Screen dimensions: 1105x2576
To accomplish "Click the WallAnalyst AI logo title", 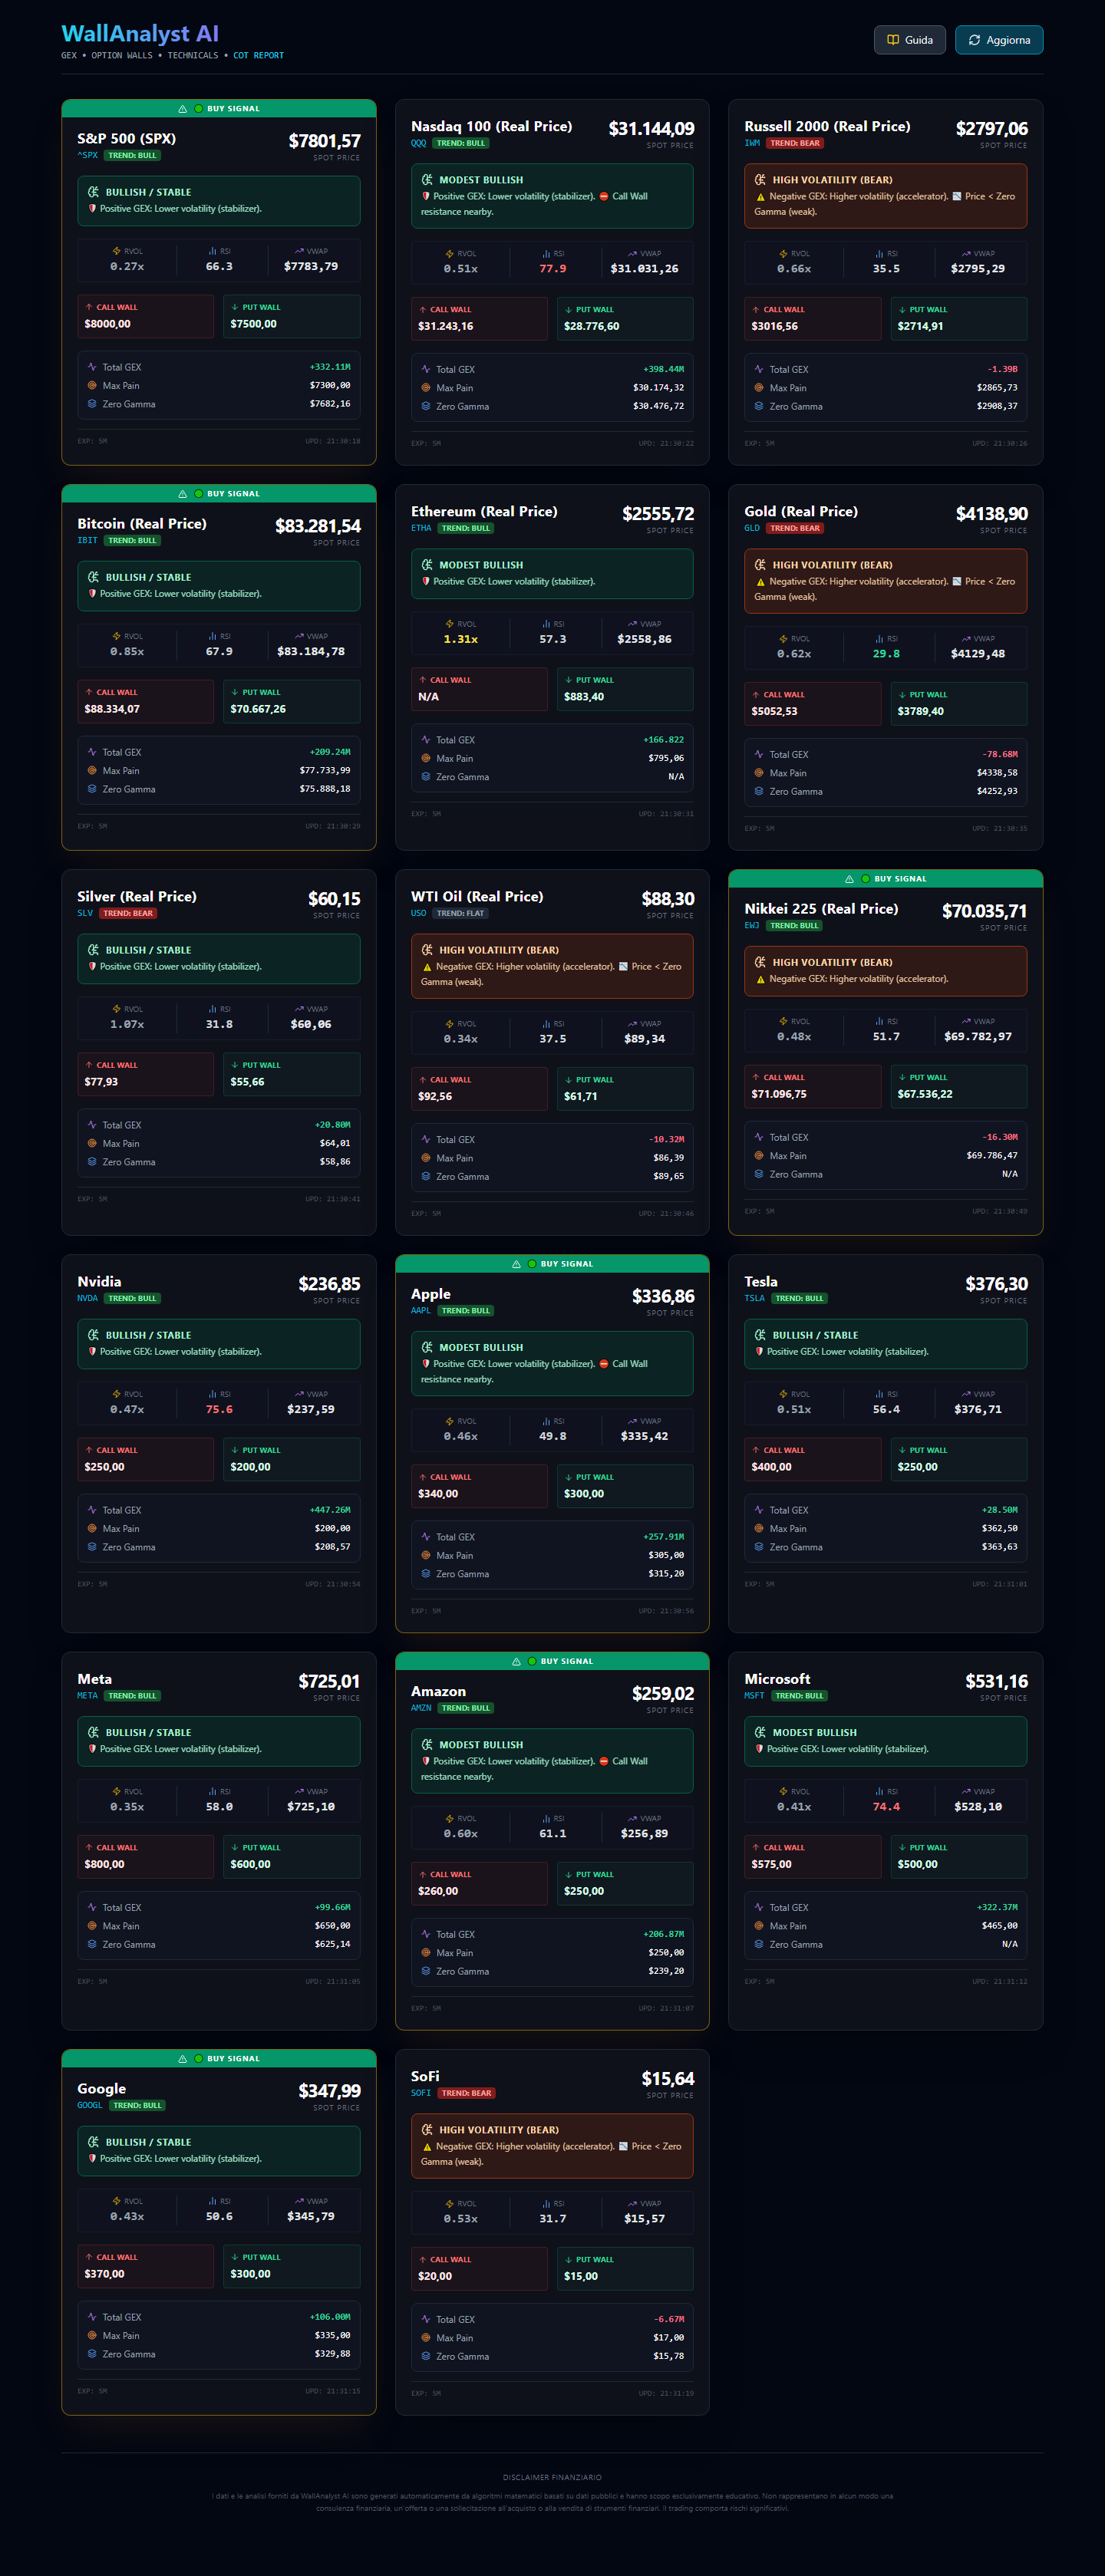I will tap(140, 34).
